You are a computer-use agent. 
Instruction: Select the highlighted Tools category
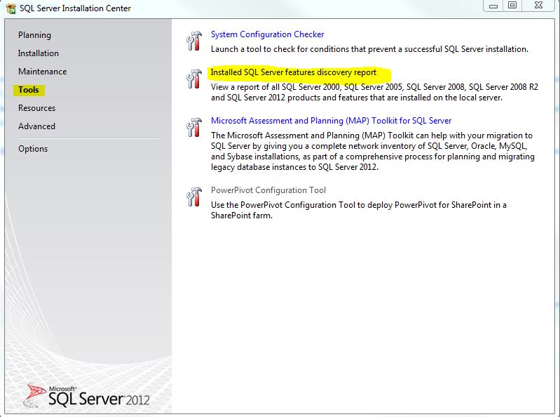[x=29, y=90]
